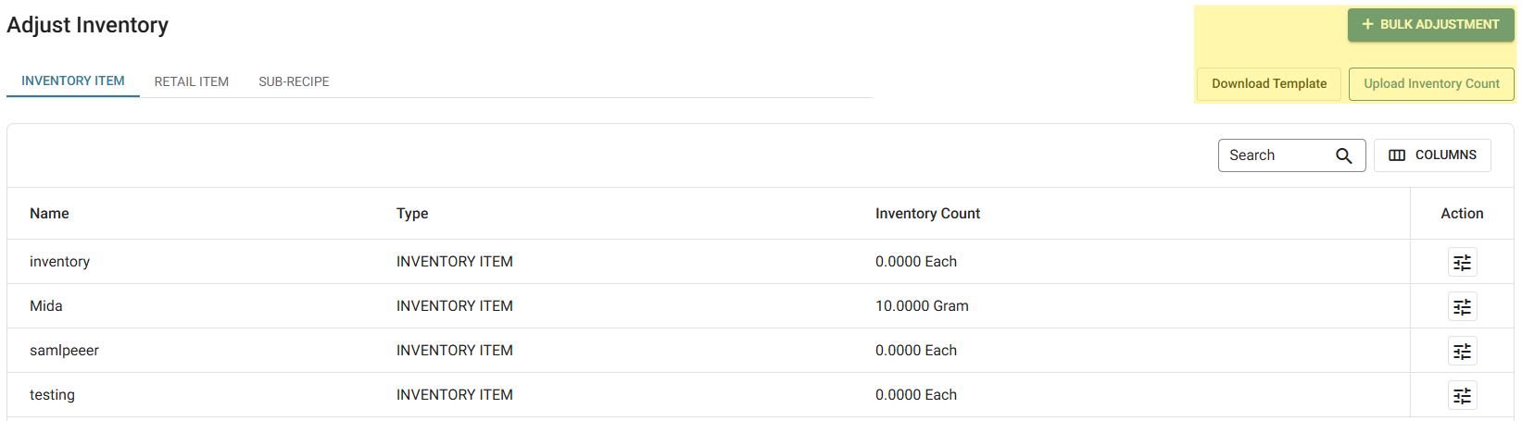
Task: Click Inventory Count column header
Action: tap(927, 214)
